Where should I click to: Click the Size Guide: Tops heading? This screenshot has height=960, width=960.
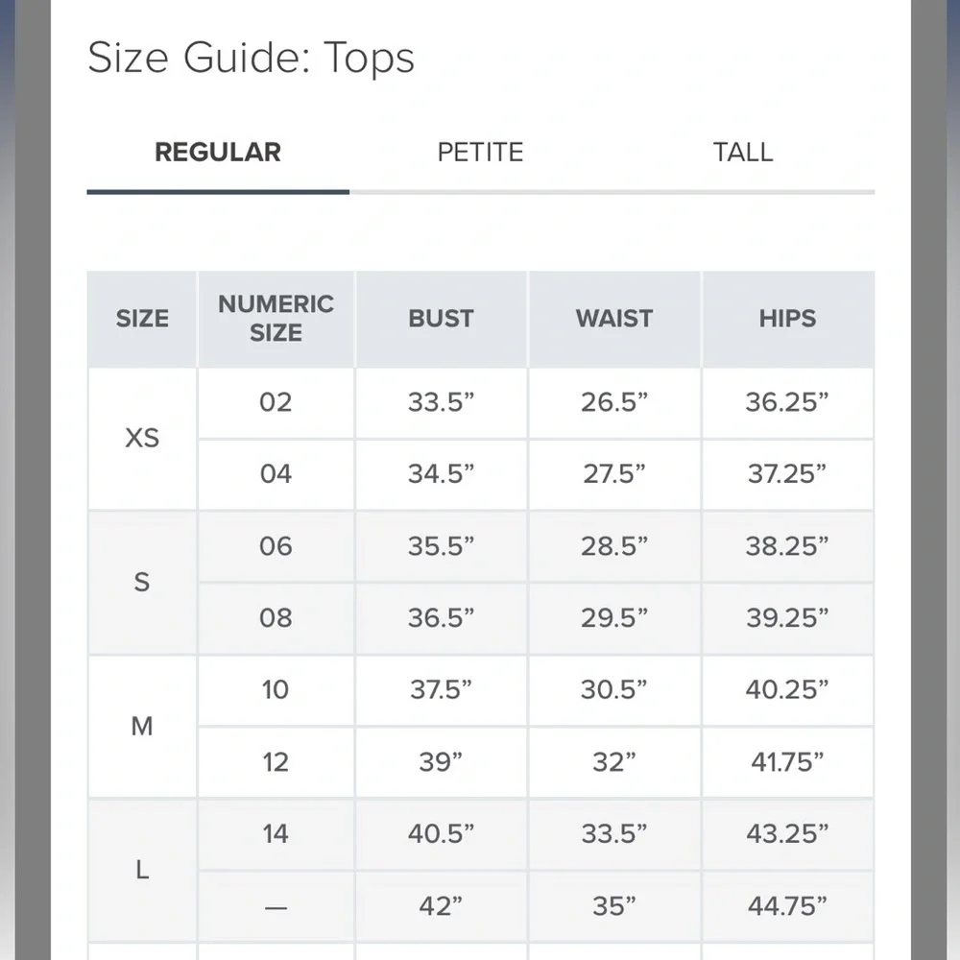[251, 59]
